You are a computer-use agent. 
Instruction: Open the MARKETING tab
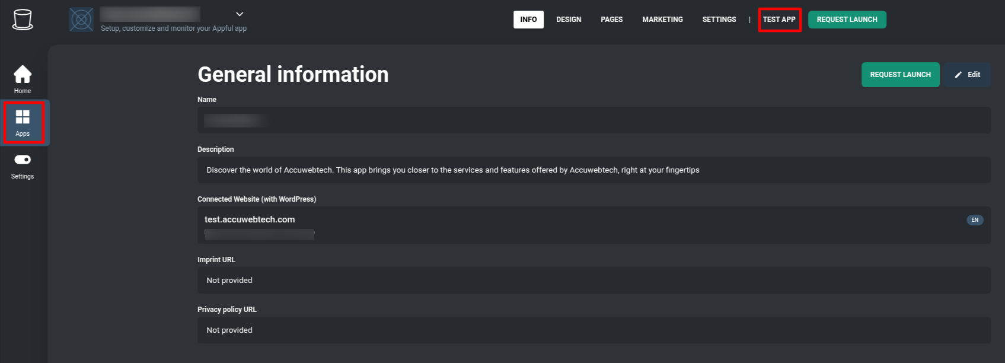662,20
